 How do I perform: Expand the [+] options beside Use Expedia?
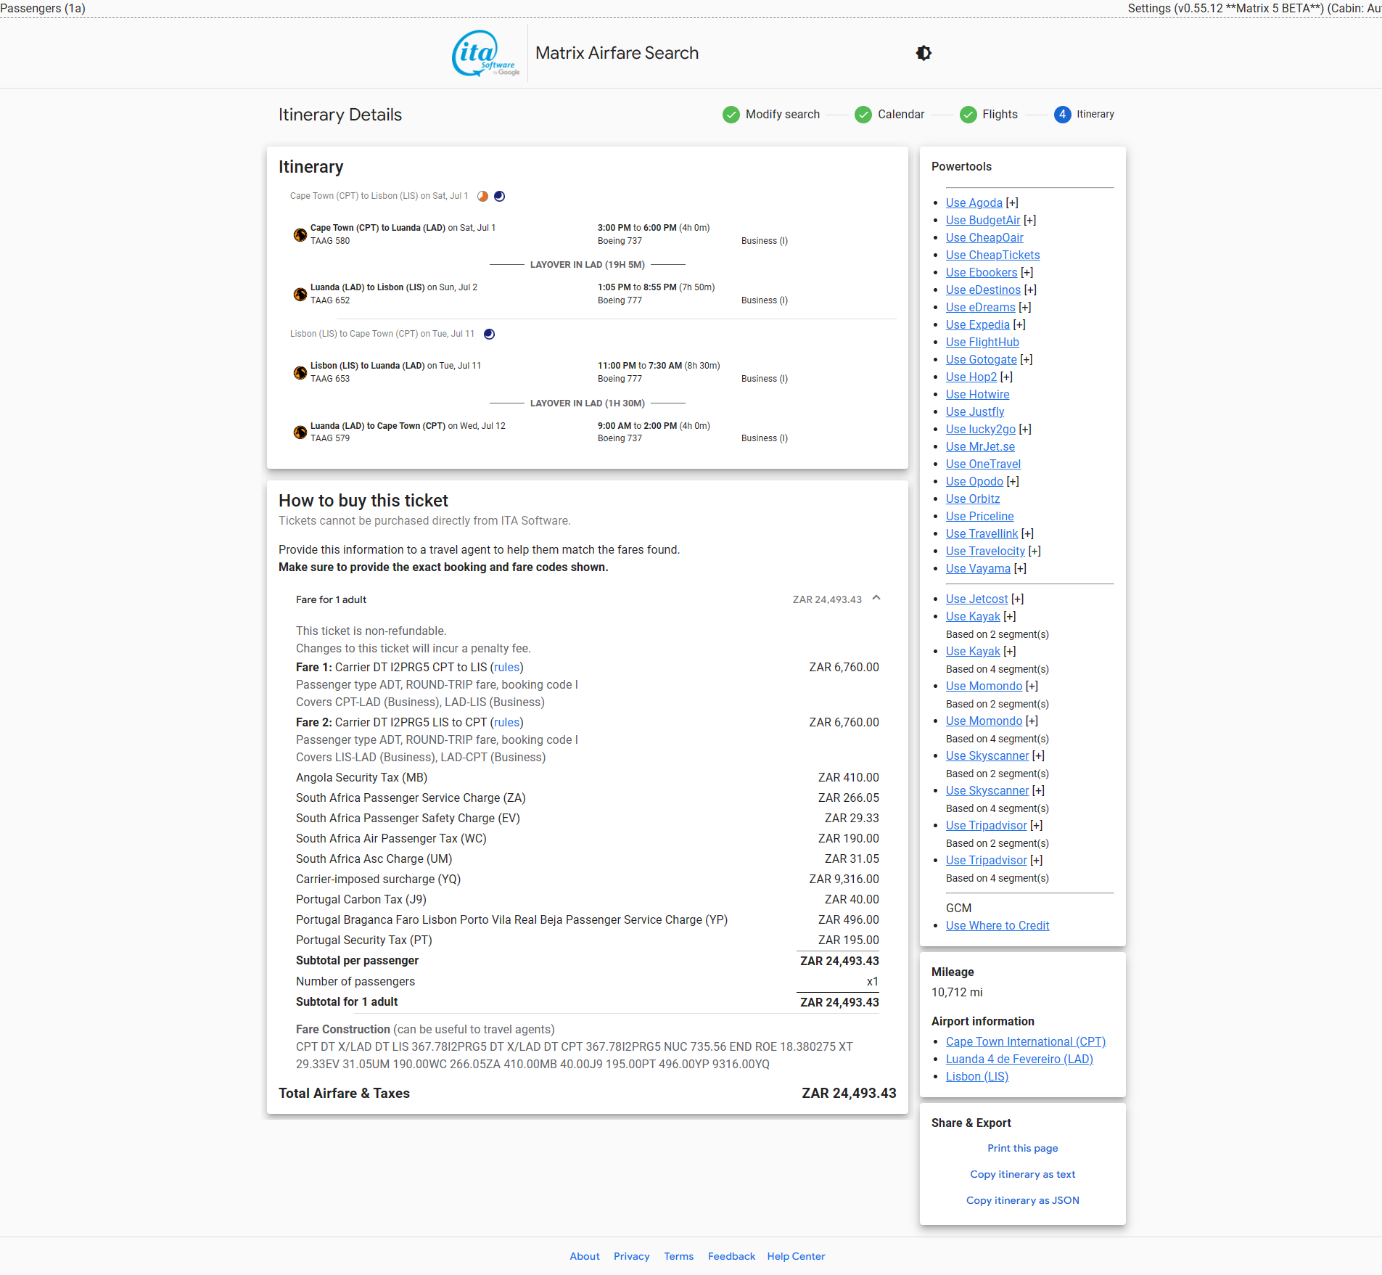point(1019,325)
